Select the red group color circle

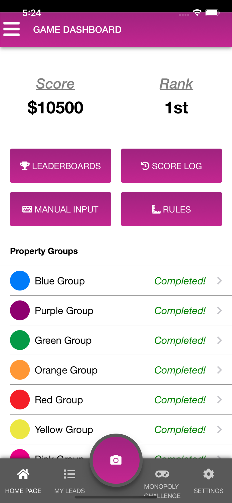coord(20,399)
